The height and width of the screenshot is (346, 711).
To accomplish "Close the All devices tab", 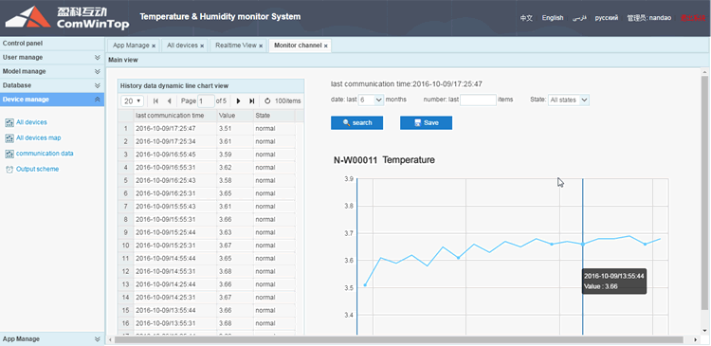I will 202,46.
